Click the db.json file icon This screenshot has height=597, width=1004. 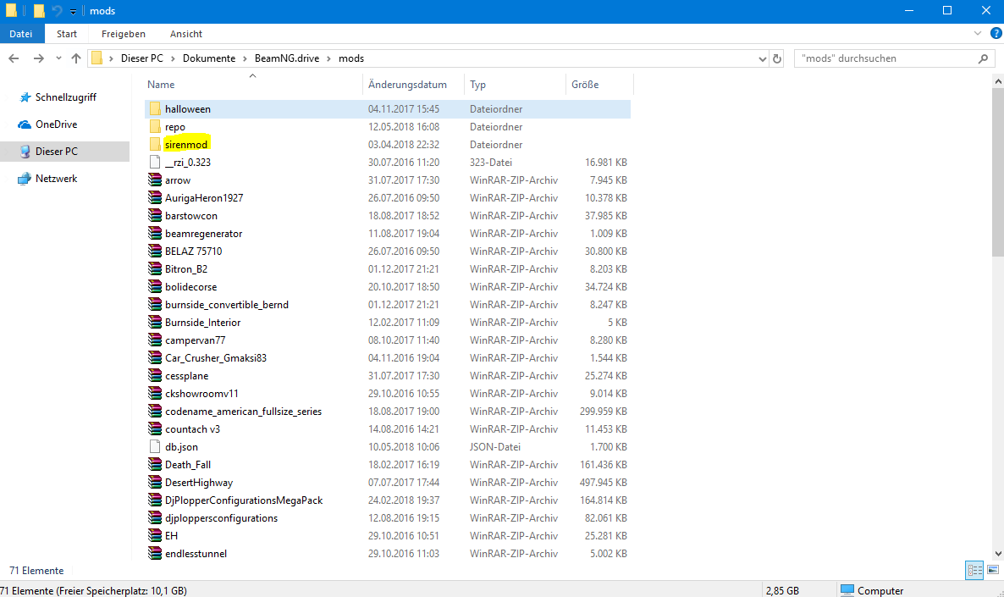(x=155, y=447)
